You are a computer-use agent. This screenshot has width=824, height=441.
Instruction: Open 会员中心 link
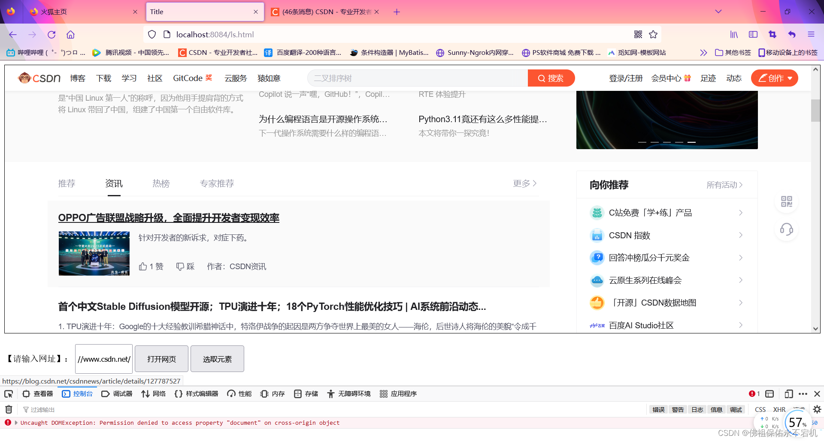click(x=671, y=78)
